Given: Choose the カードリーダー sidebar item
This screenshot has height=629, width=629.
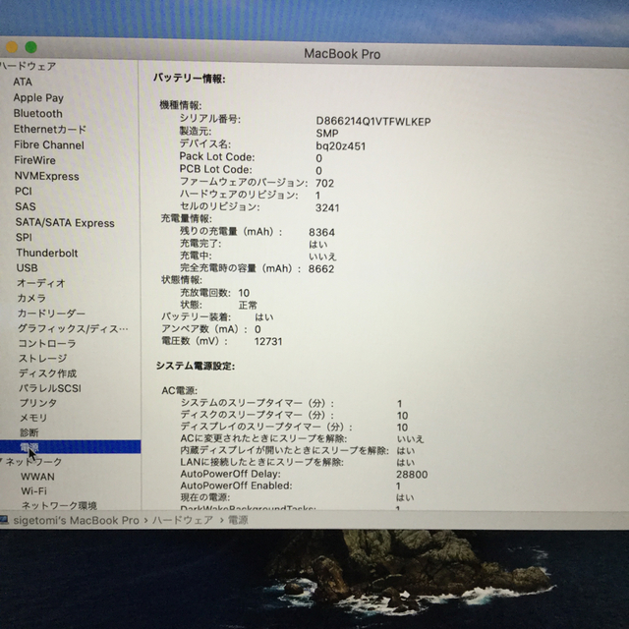Looking at the screenshot, I should point(51,314).
